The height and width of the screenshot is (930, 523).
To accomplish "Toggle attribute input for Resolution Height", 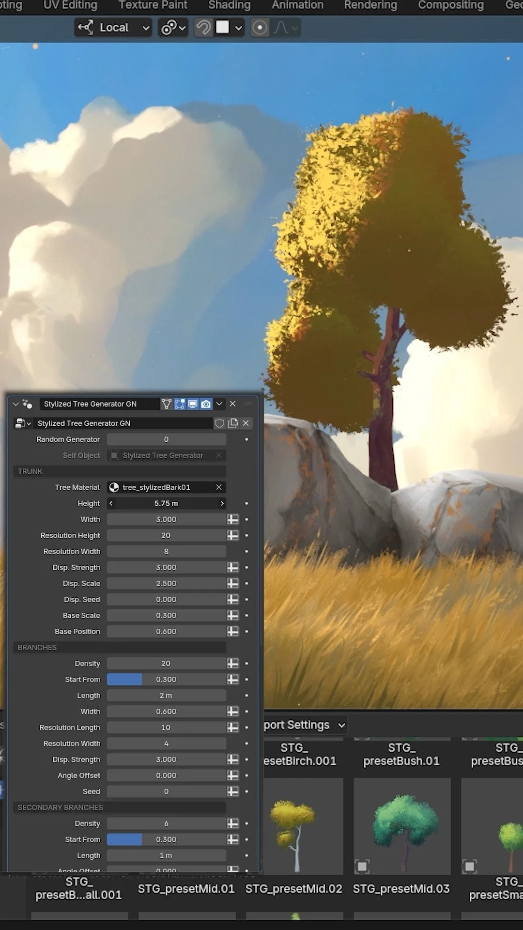I will pos(233,535).
